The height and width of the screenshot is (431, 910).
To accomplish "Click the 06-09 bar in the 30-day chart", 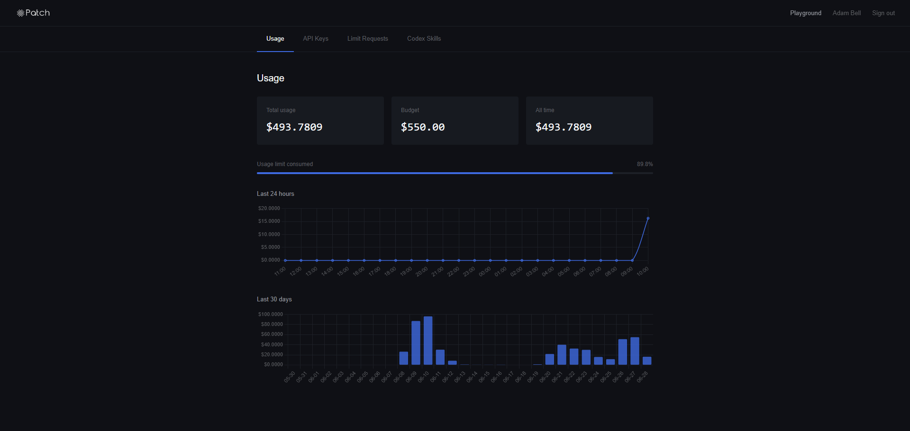I will click(416, 343).
